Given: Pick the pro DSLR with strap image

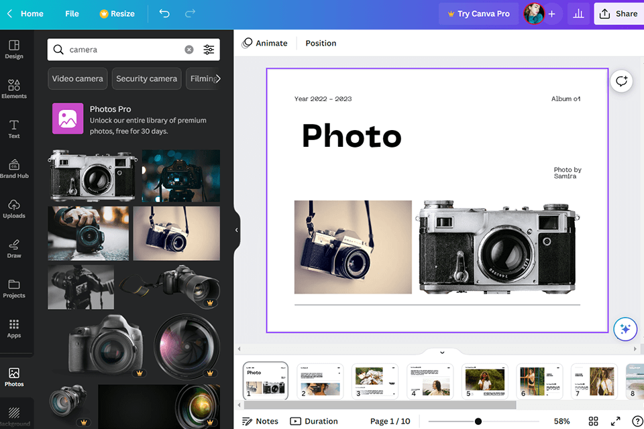Looking at the screenshot, I should 169,287.
